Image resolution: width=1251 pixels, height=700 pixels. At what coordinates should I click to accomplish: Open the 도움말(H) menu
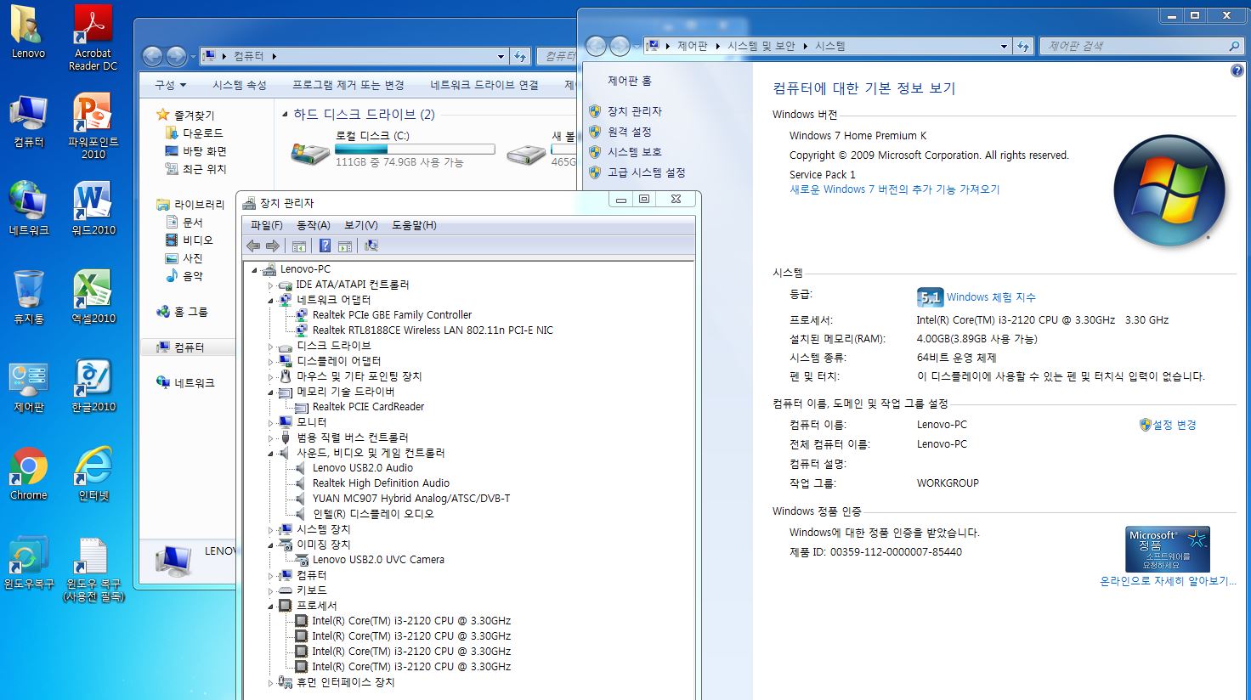pyautogui.click(x=414, y=225)
